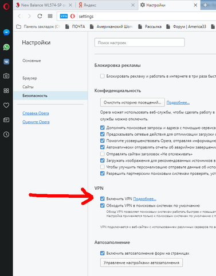Close the New Balance WL574-SP tab
Image resolution: width=216 pixels, height=276 pixels.
coord(70,5)
